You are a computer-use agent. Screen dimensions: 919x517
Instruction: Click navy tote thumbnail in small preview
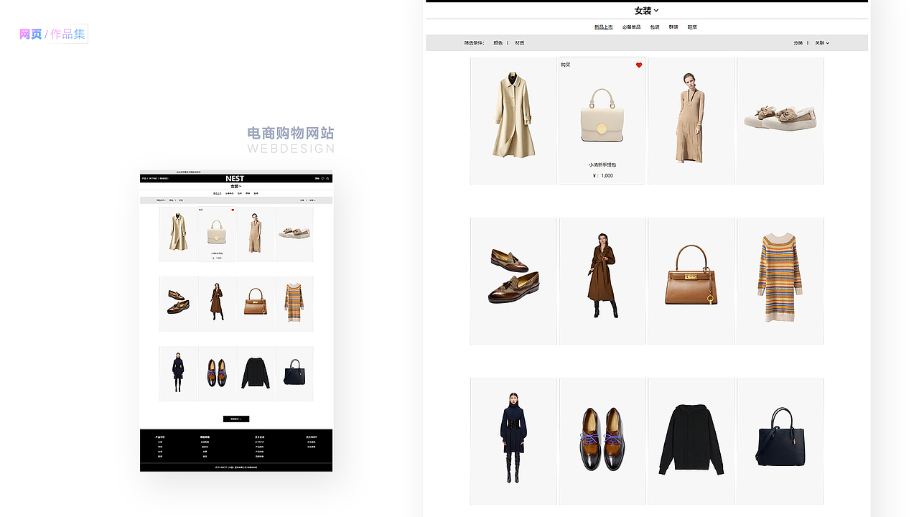pyautogui.click(x=294, y=373)
